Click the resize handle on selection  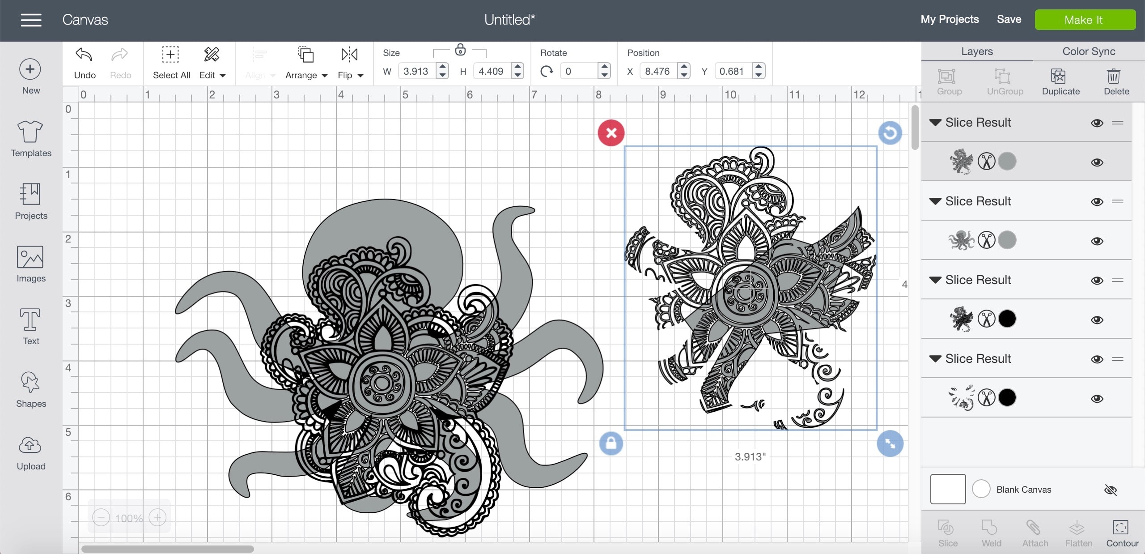point(890,443)
